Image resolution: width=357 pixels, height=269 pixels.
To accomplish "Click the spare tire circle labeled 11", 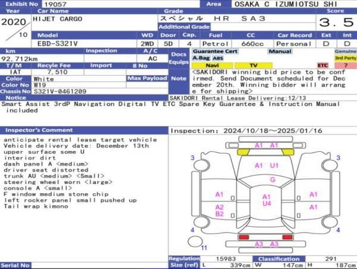I will [195, 242].
